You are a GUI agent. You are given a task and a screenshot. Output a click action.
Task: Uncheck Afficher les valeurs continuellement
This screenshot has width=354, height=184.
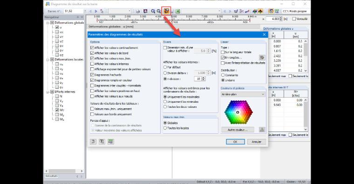[92, 48]
